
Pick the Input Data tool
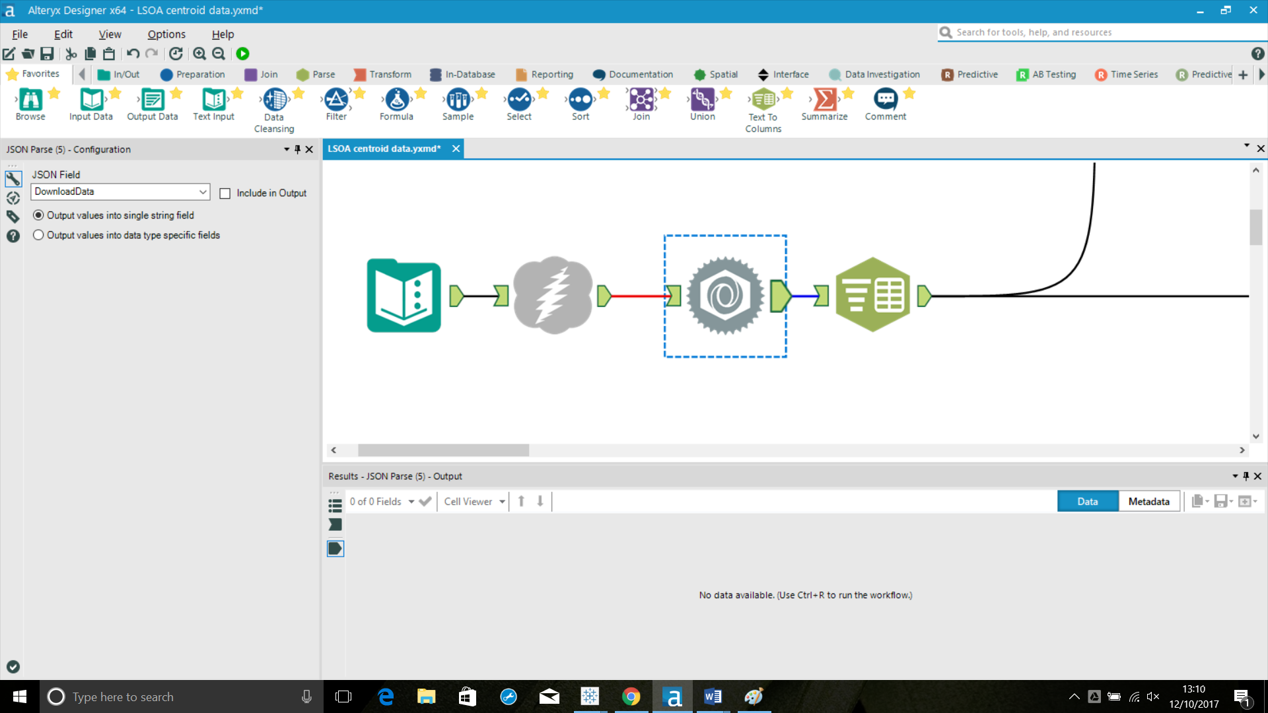(x=91, y=104)
